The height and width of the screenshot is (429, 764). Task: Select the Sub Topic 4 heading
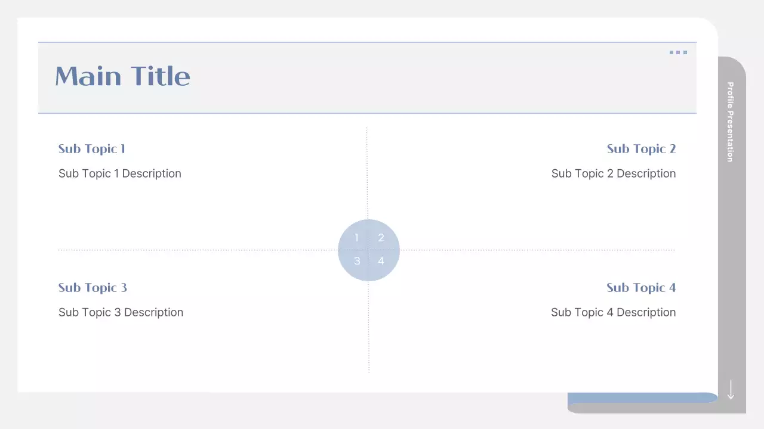[x=641, y=288]
